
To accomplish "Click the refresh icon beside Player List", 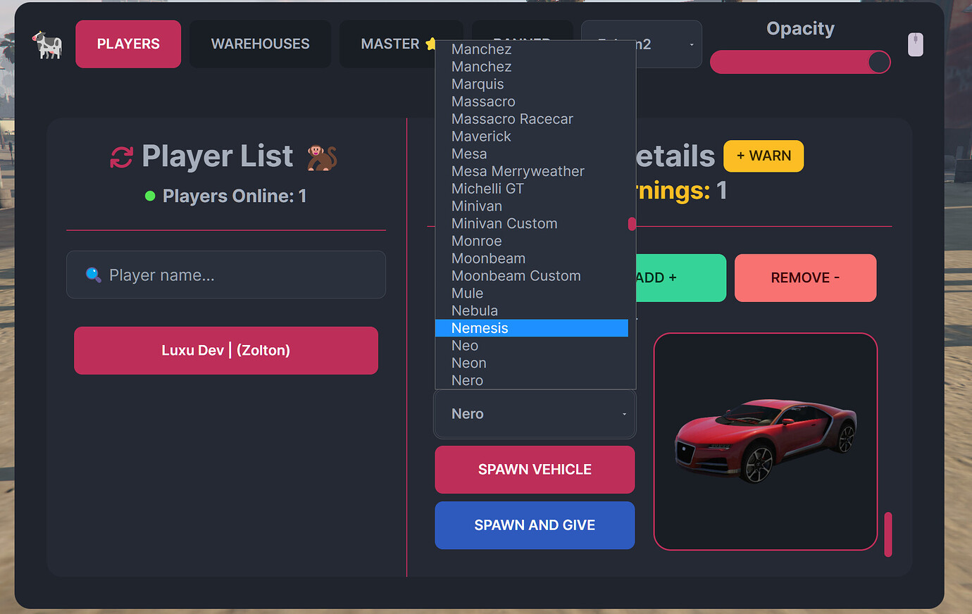I will (x=121, y=156).
